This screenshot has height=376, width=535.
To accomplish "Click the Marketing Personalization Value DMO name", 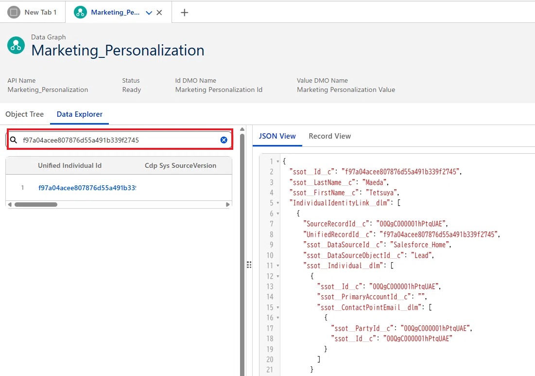I will (346, 90).
